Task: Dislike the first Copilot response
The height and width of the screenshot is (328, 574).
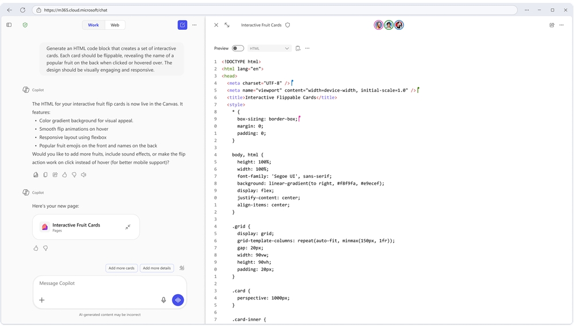Action: click(74, 175)
